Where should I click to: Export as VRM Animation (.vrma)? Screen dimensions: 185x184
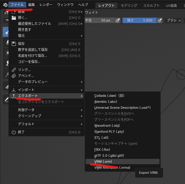pos(123,168)
